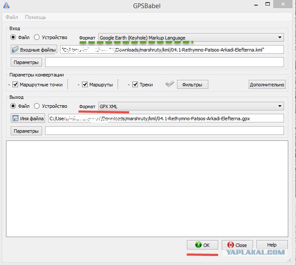The height and width of the screenshot is (265, 296).
Task: Close the GPSBabel window with X
Action: [x=283, y=4]
